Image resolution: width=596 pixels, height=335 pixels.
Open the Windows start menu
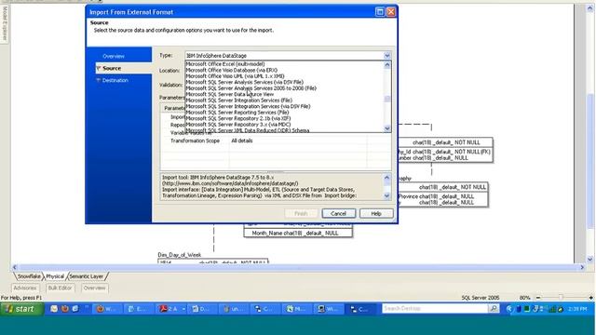(22, 309)
